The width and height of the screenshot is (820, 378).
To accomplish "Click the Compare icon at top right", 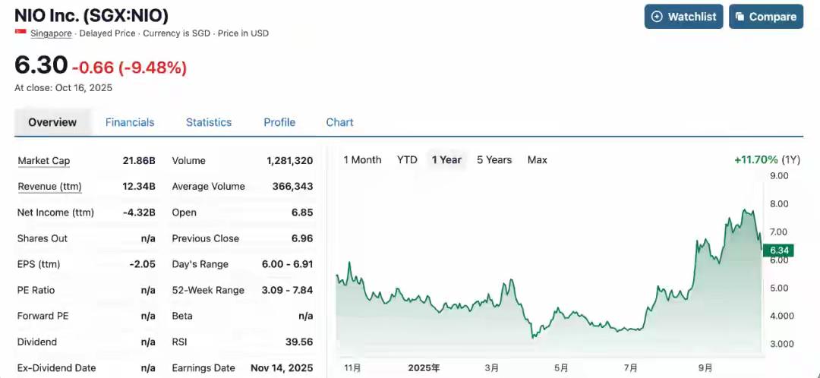I will point(739,17).
